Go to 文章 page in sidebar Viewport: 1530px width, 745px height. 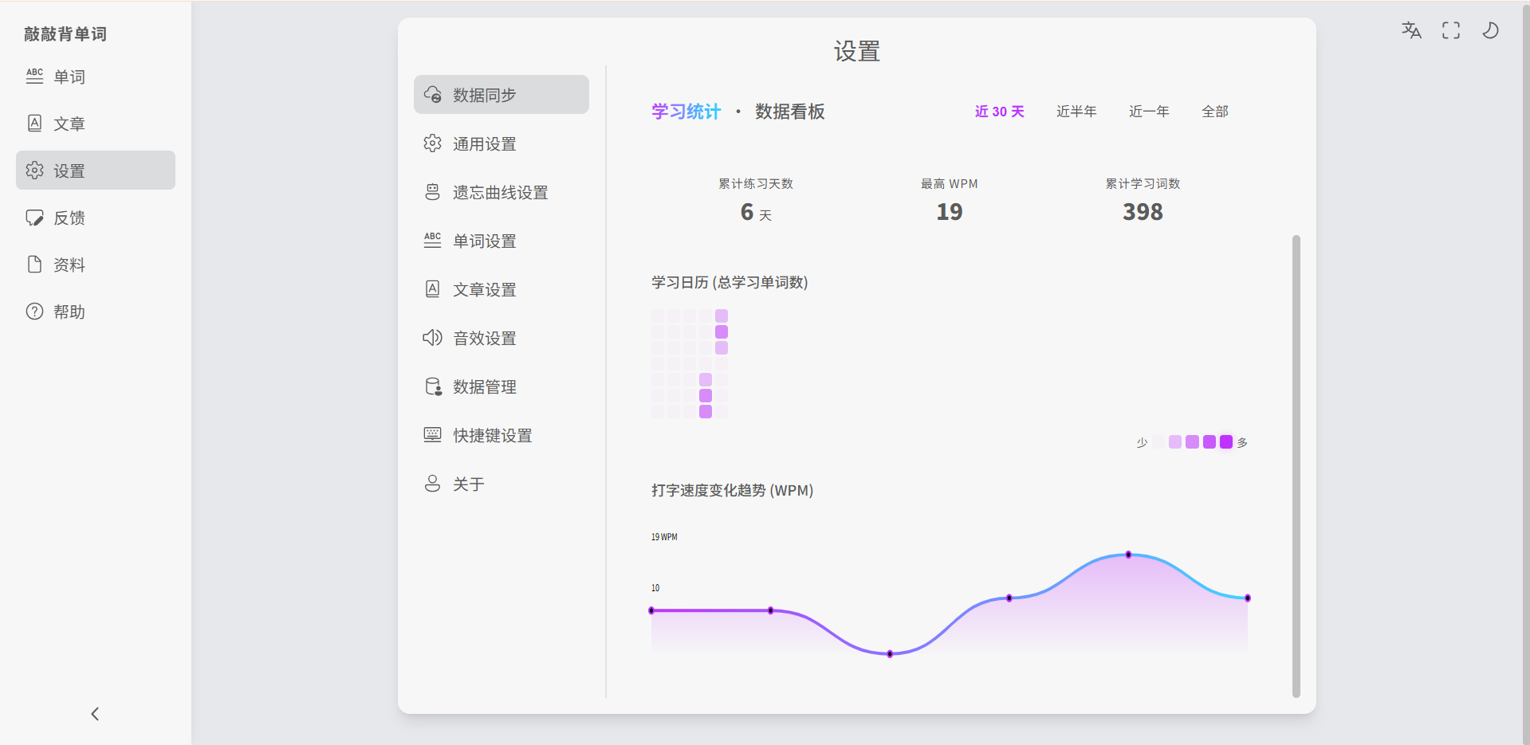96,124
